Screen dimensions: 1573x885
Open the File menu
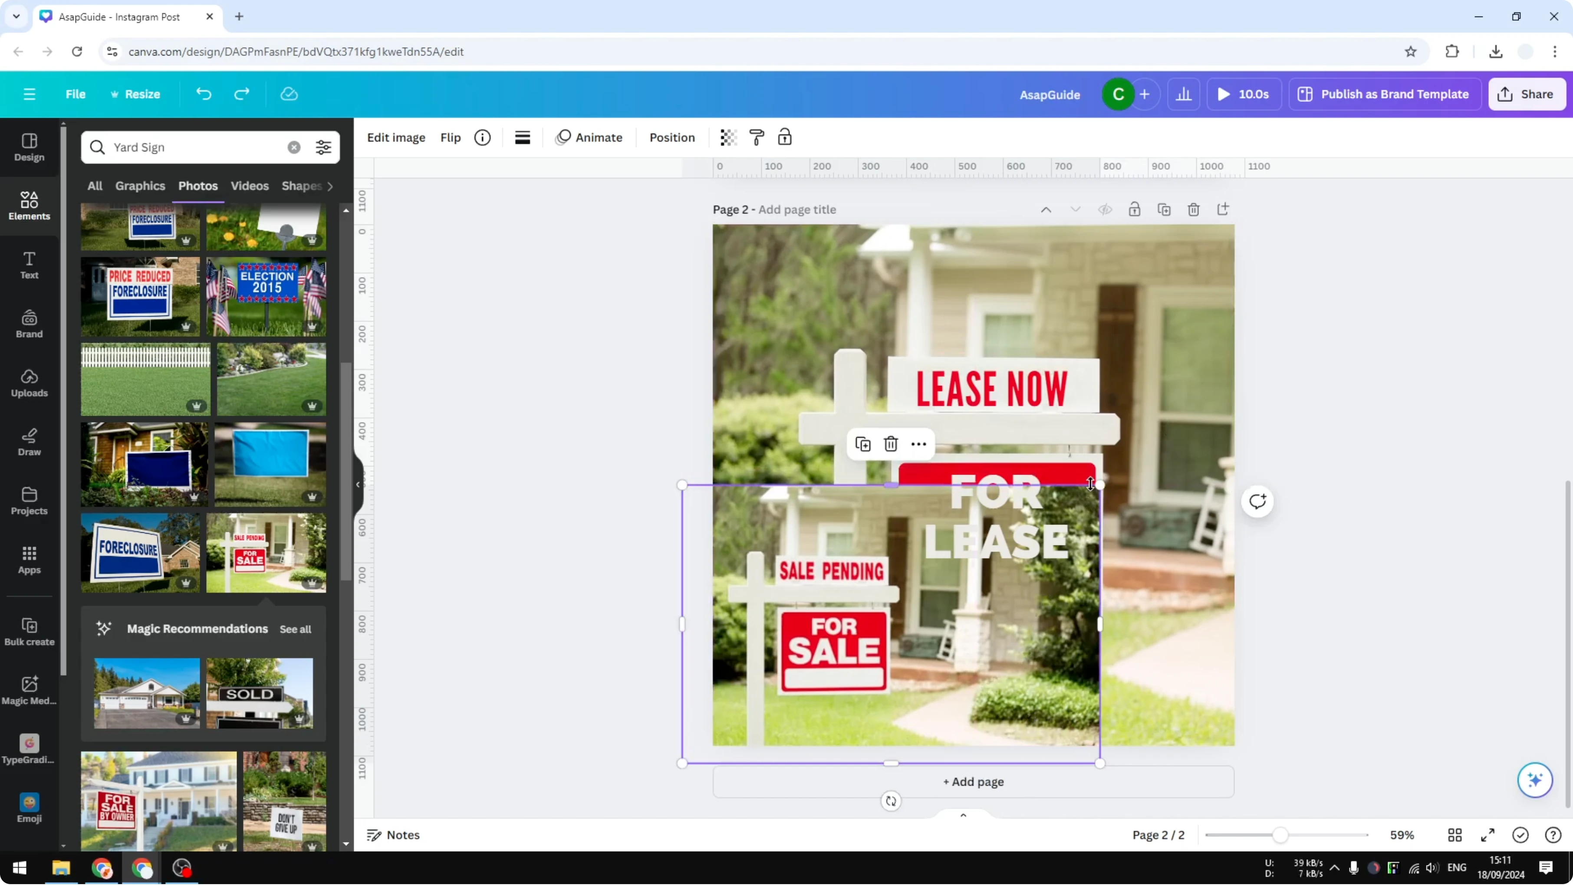[76, 94]
